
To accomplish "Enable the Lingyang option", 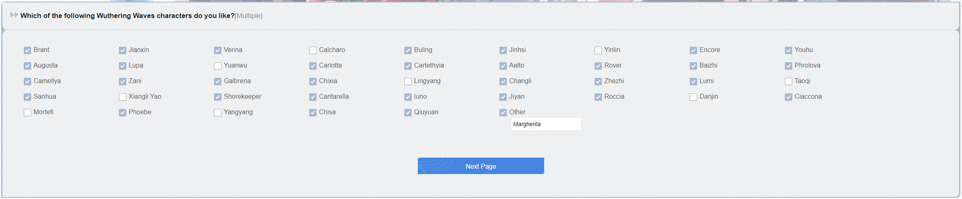I will pos(408,81).
